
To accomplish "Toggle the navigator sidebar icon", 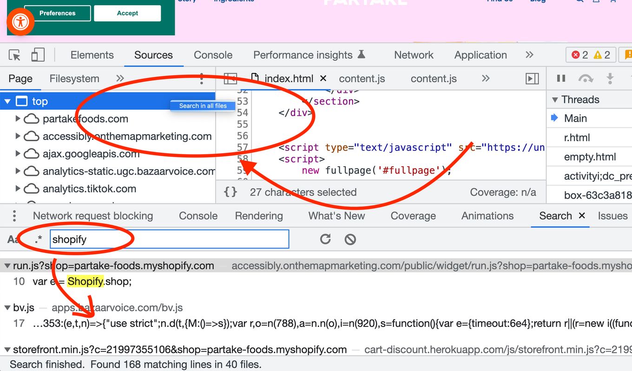I will pos(230,78).
